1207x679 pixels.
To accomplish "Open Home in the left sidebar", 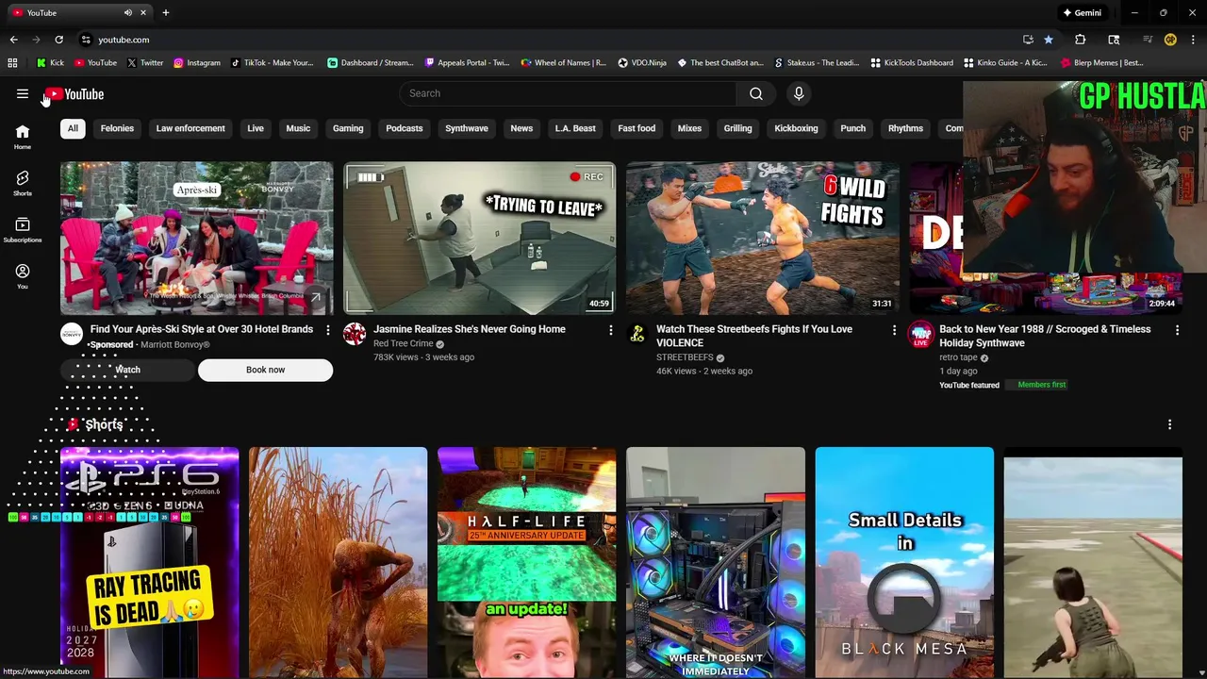I will click(23, 137).
